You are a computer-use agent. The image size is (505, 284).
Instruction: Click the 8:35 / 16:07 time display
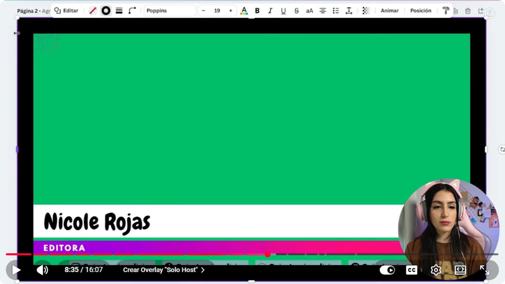(84, 270)
